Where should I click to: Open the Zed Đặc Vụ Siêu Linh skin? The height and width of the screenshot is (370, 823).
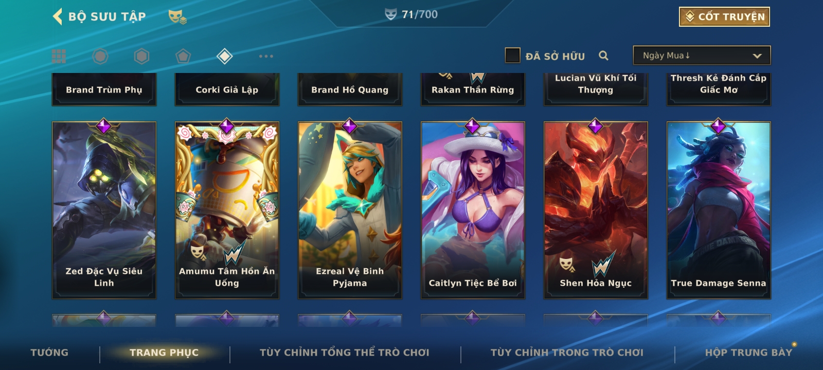pyautogui.click(x=104, y=210)
